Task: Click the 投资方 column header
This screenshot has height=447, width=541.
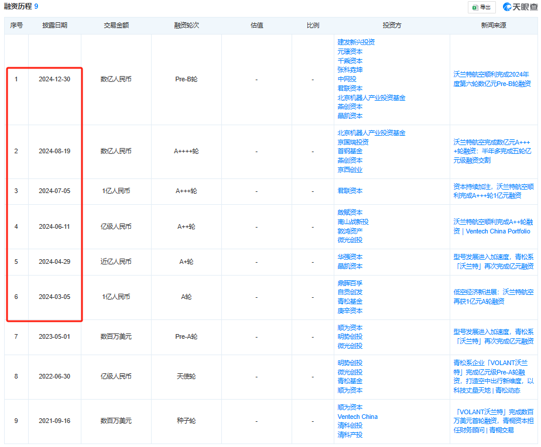Action: pyautogui.click(x=392, y=25)
